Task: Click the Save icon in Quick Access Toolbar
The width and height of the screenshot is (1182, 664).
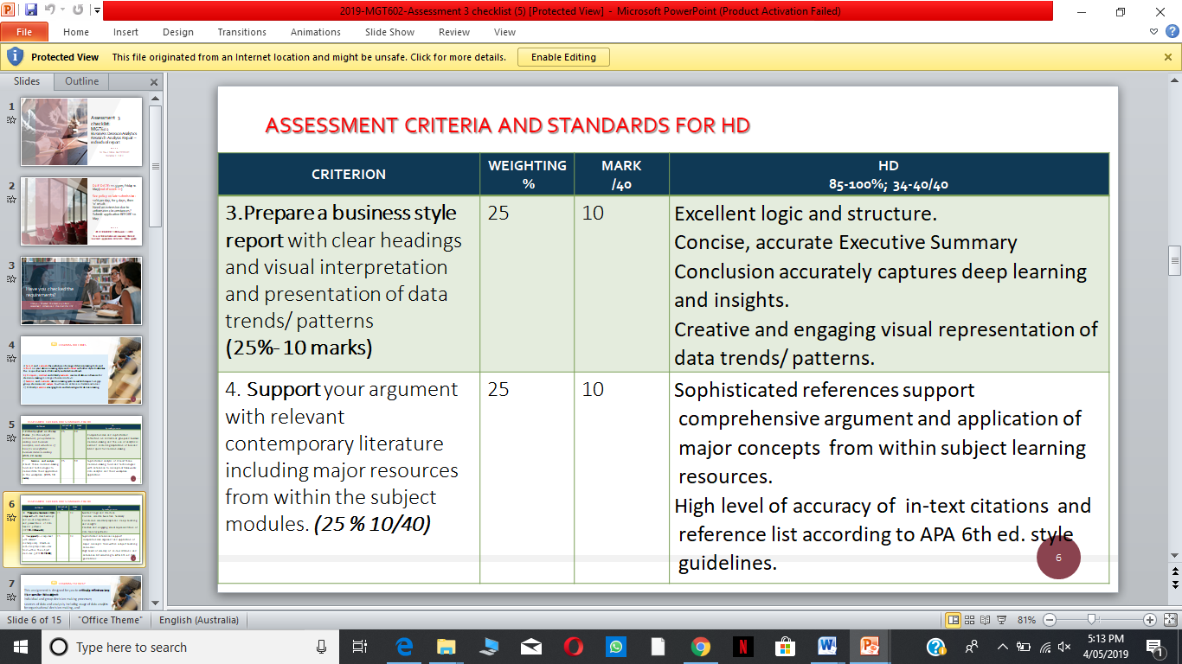Action: pyautogui.click(x=31, y=11)
